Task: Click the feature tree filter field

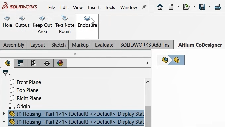Action: pyautogui.click(x=76, y=73)
